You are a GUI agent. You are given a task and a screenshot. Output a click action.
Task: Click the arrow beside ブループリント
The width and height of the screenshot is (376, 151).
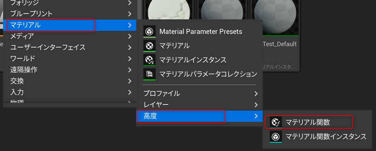click(x=130, y=14)
